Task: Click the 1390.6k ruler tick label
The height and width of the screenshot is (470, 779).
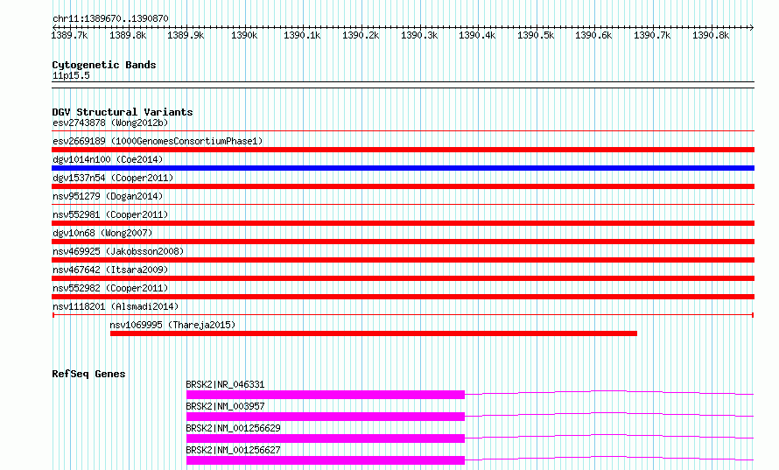Action: [593, 35]
